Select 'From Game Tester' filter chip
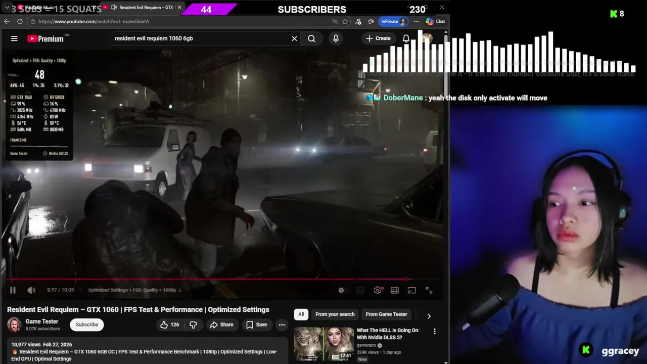 click(386, 314)
